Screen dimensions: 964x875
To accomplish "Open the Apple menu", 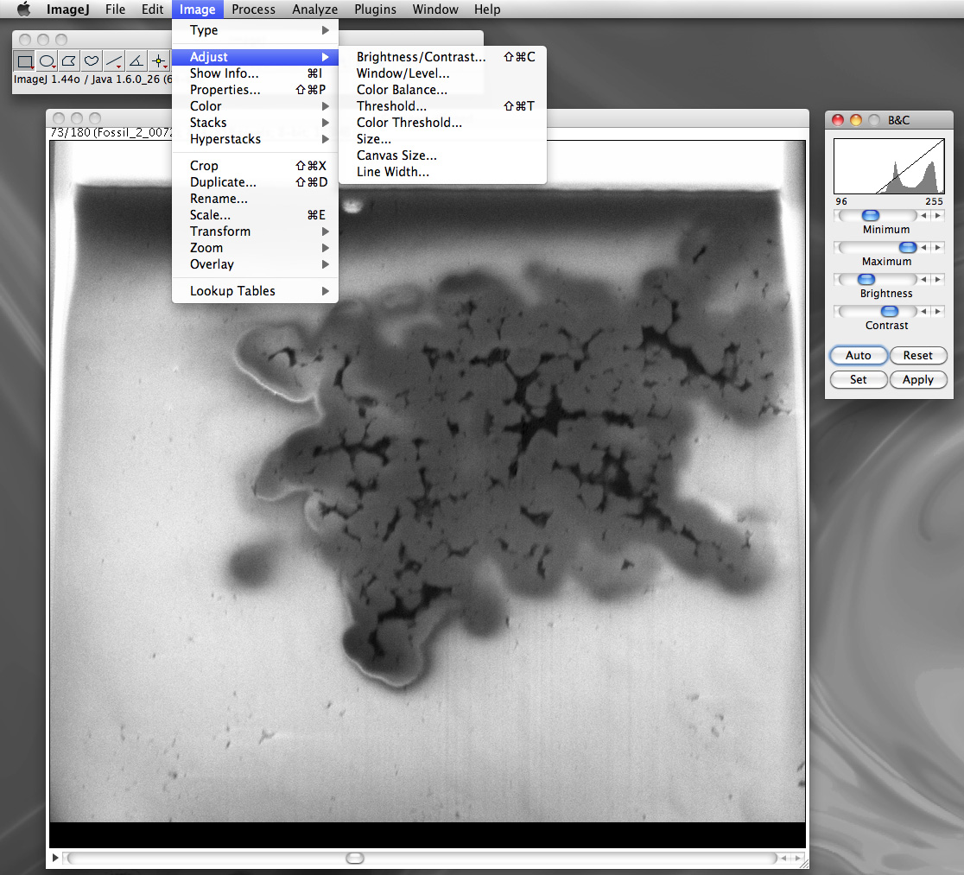I will coord(23,10).
